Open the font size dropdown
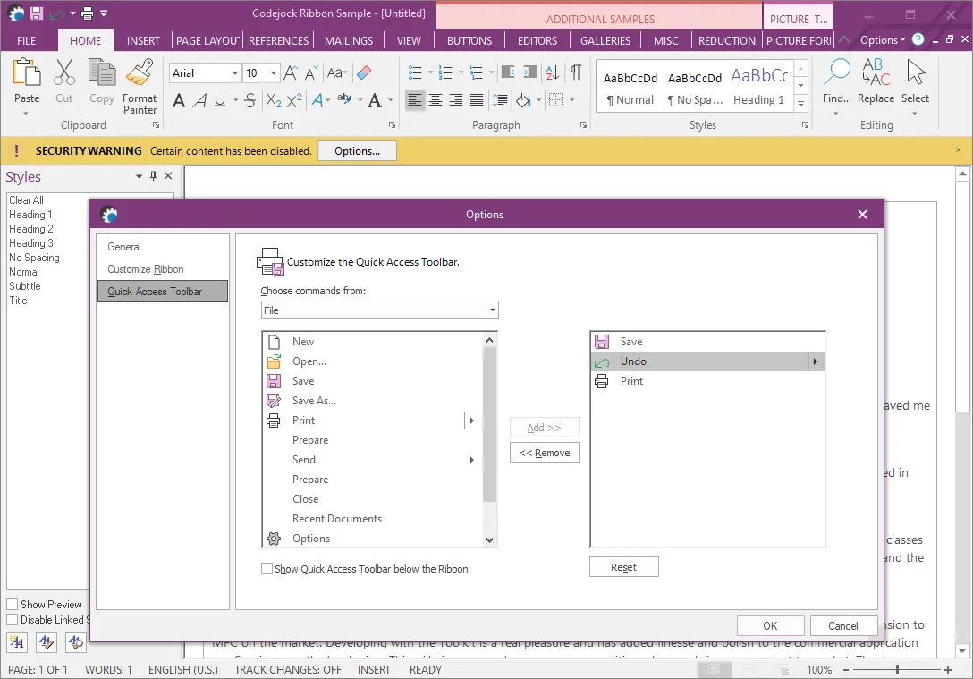The height and width of the screenshot is (679, 973). [273, 73]
